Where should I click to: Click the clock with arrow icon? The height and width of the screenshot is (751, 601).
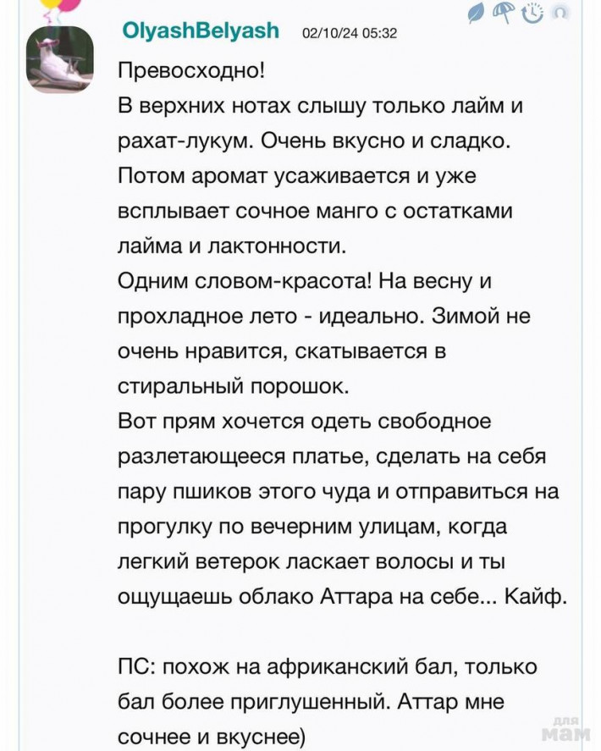click(x=532, y=14)
